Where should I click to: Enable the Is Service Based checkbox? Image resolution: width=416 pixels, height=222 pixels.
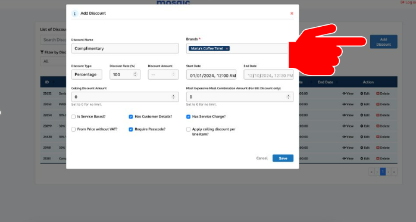73,117
